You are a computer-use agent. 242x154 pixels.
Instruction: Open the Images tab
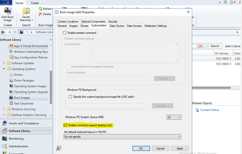pos(73,26)
